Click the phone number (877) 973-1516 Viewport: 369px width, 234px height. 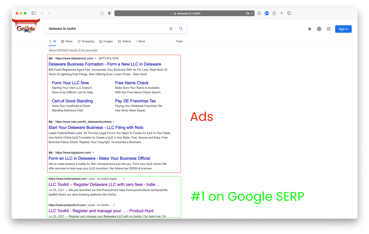click(108, 58)
